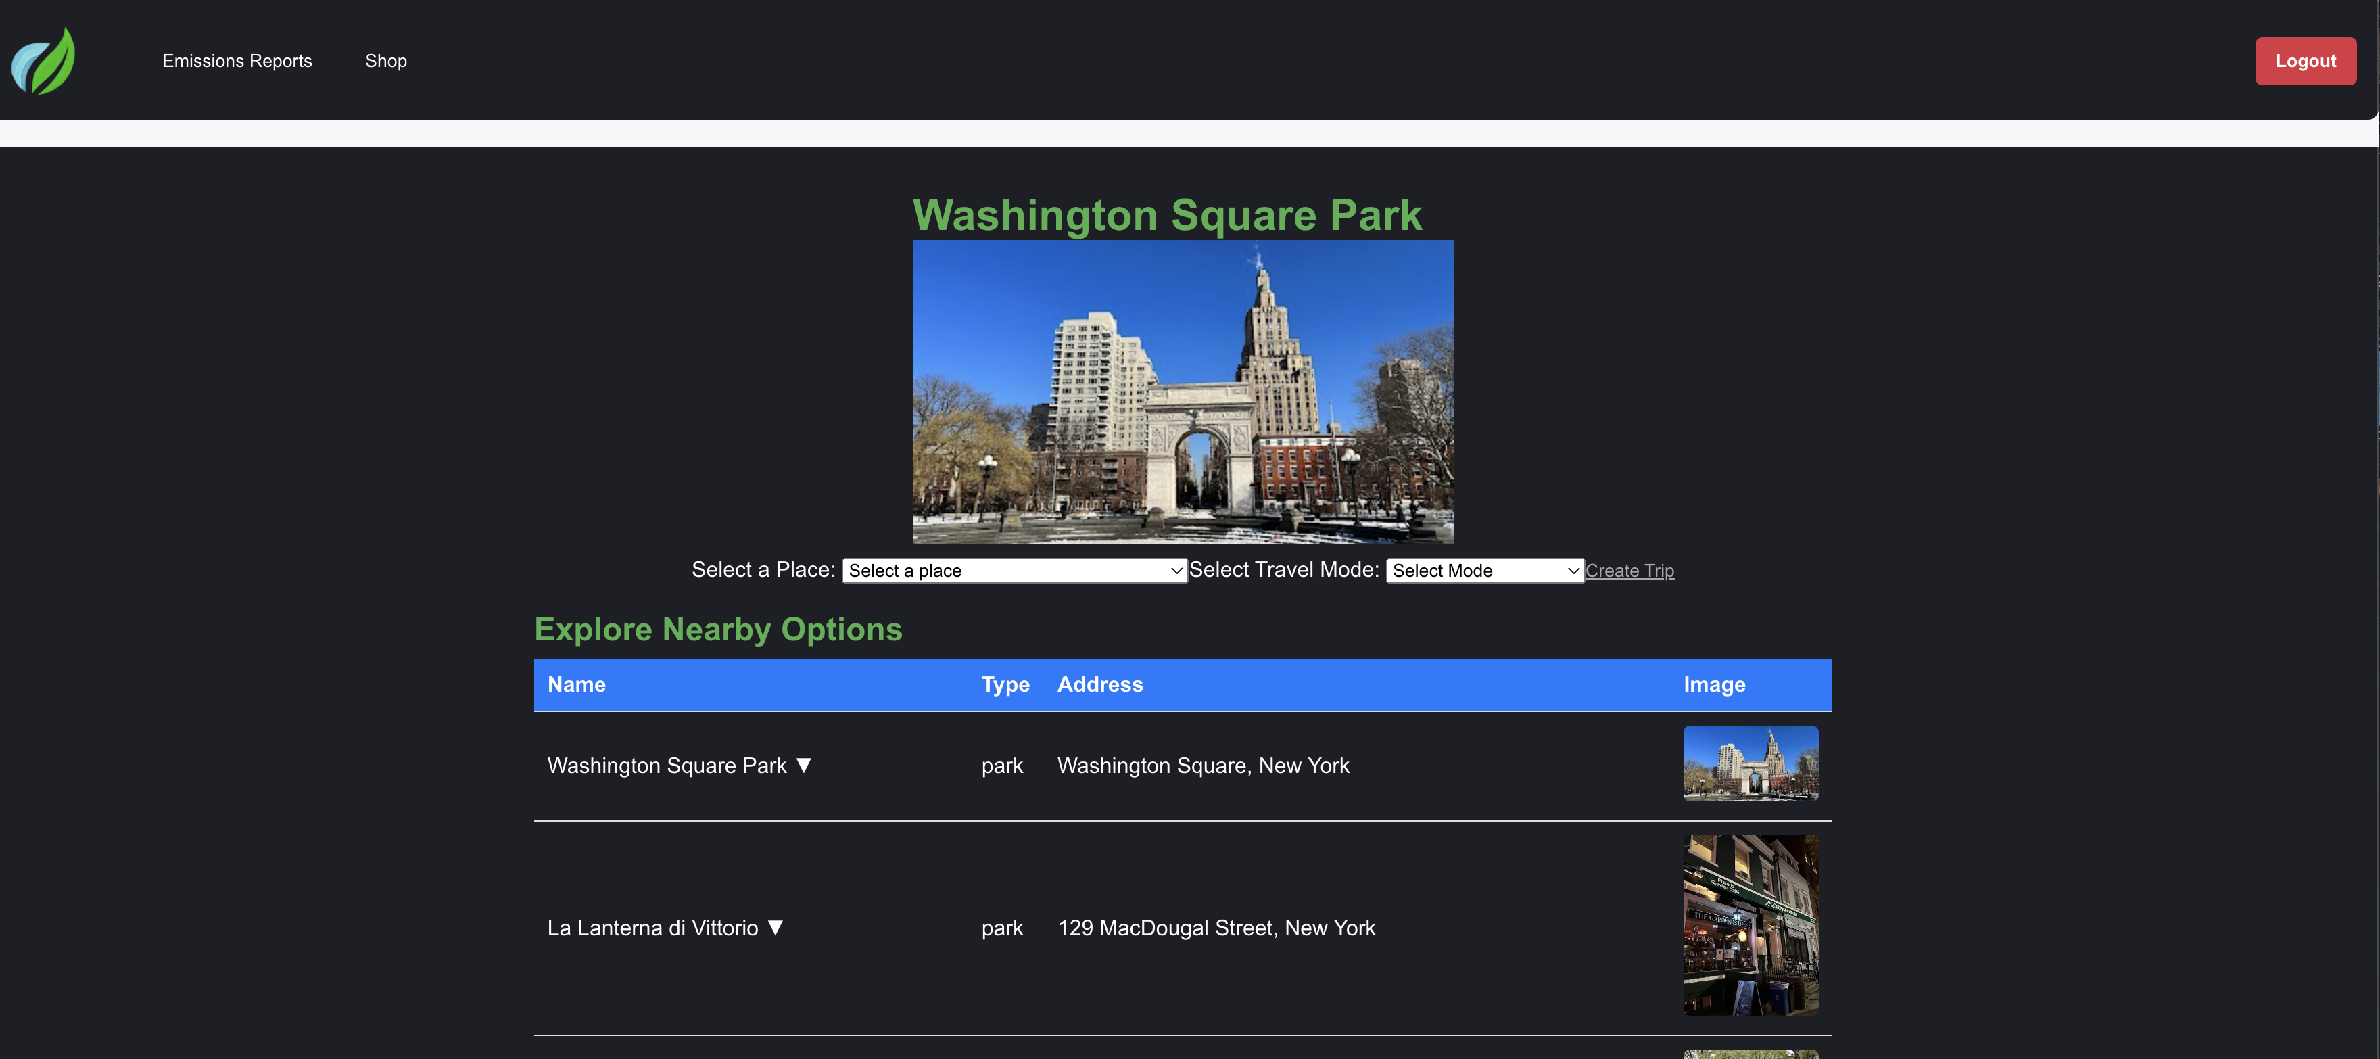Click the Create Trip link
This screenshot has height=1059, width=2380.
point(1629,571)
